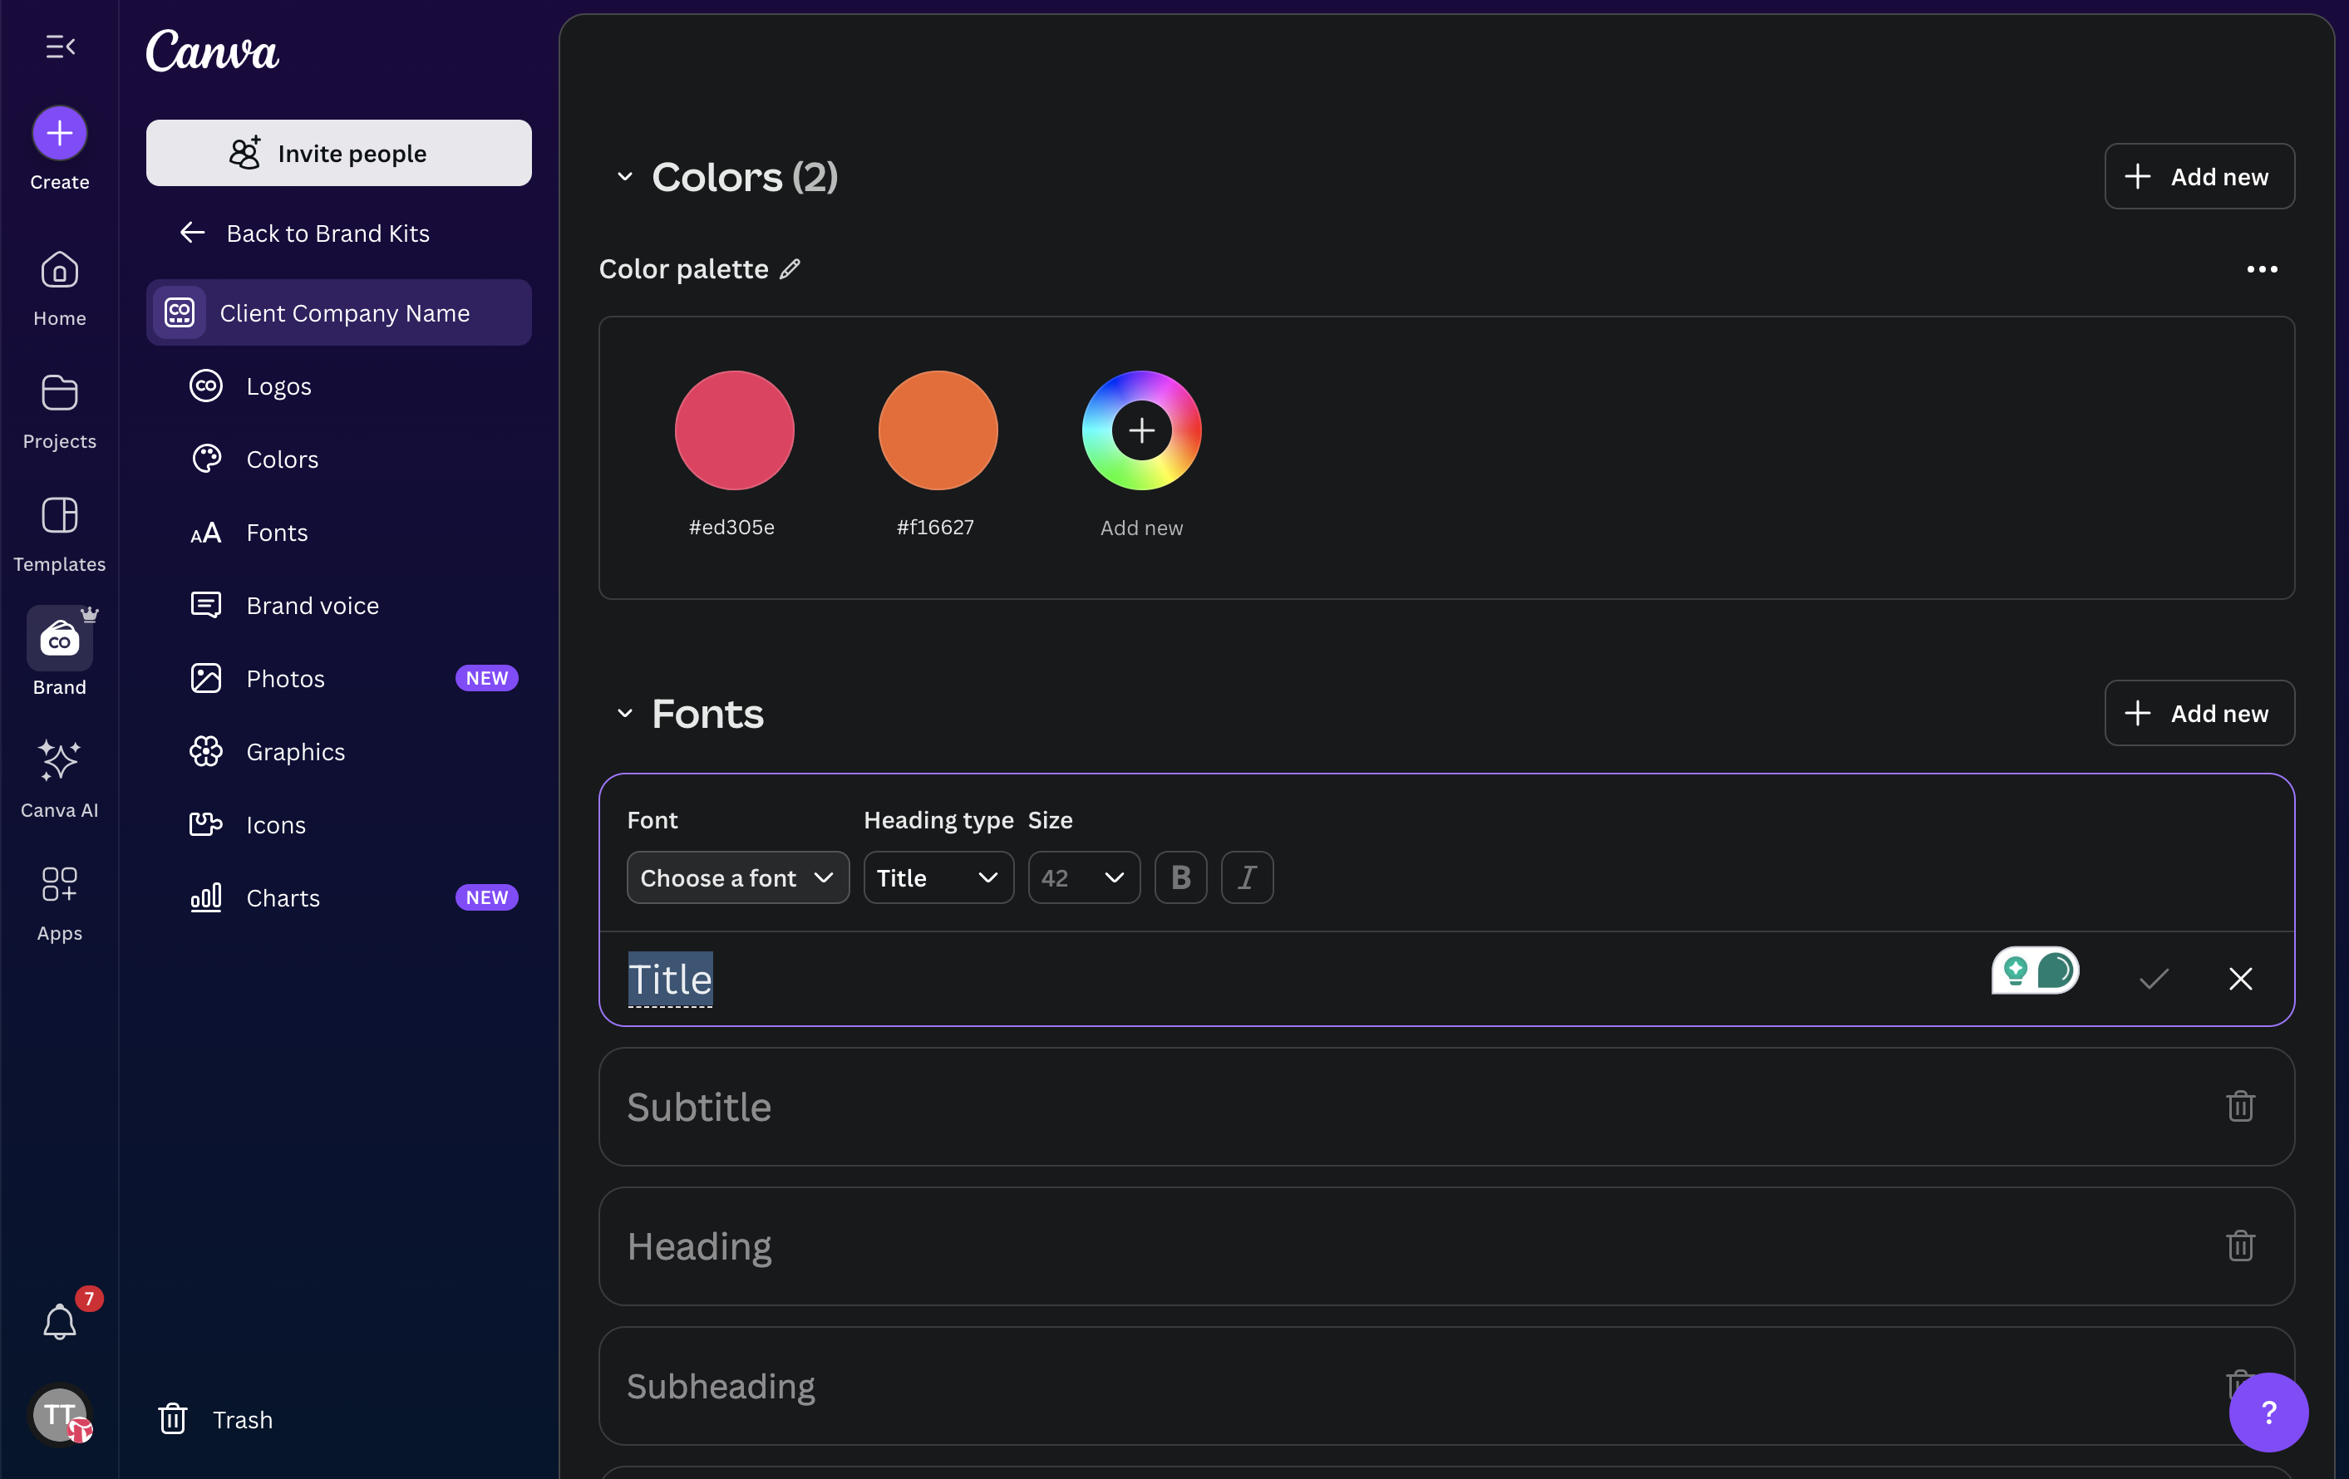Screen dimensions: 2349x1479
Task: Go to Home in left rail
Action: (60, 288)
